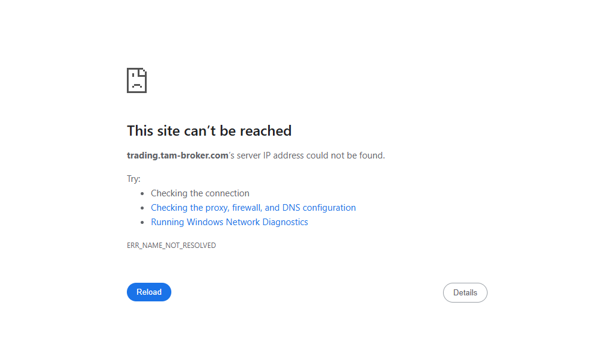Click the bullet before "Checking the connection"
The width and height of the screenshot is (615, 359).
142,194
